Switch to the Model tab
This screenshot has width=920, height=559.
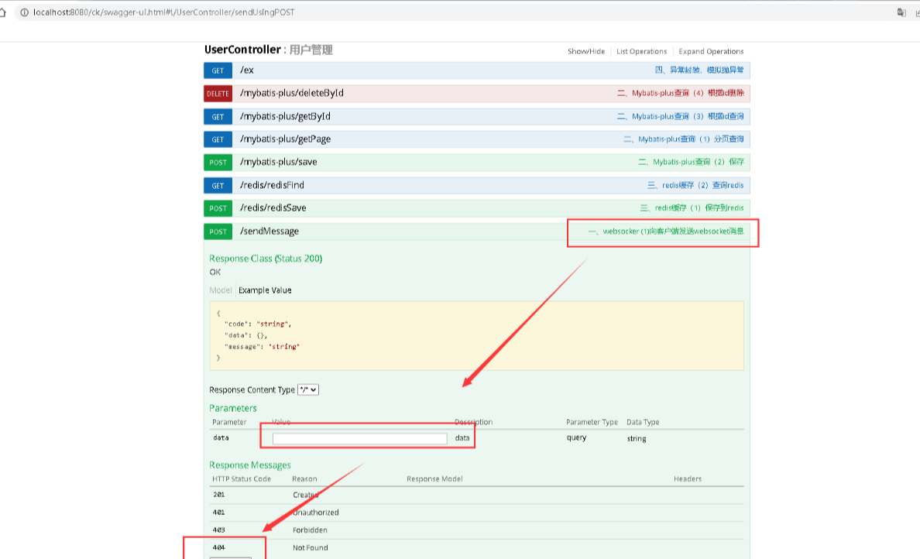(221, 290)
